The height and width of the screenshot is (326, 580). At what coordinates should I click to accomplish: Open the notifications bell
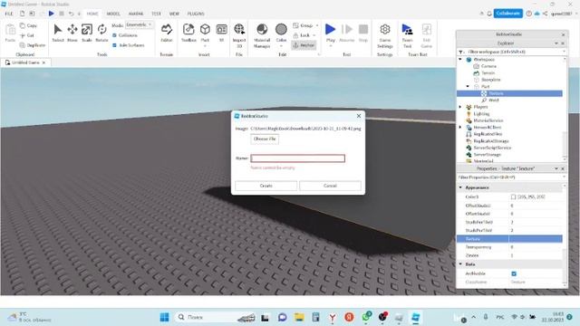pyautogui.click(x=489, y=14)
